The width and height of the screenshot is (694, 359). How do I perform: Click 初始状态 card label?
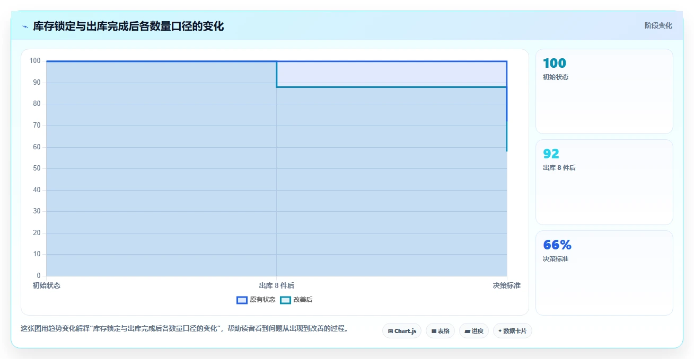[x=556, y=77]
